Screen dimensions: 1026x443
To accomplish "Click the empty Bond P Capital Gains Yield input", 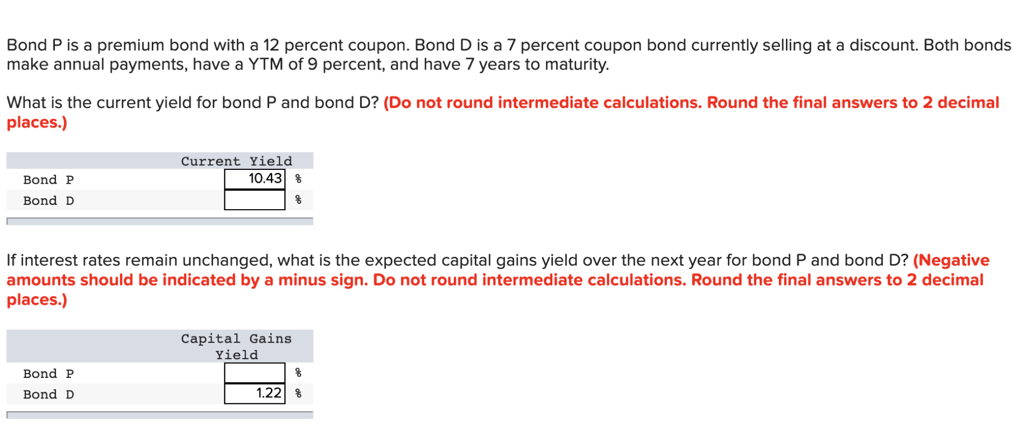I will pos(254,373).
